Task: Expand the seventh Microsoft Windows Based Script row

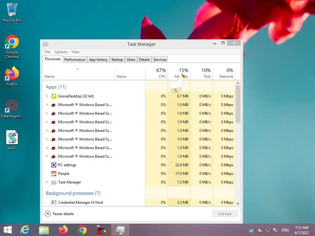Action: pyautogui.click(x=47, y=156)
